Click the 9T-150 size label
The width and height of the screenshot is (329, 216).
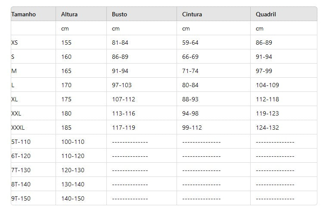click(x=21, y=198)
